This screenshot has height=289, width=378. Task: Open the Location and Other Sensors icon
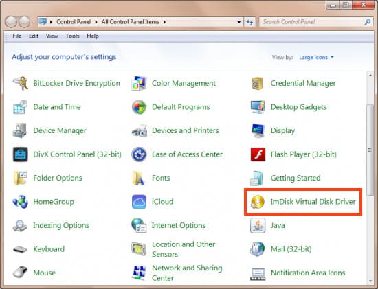[139, 249]
